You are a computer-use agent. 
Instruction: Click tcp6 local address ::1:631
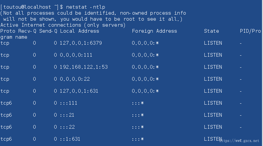point(70,139)
